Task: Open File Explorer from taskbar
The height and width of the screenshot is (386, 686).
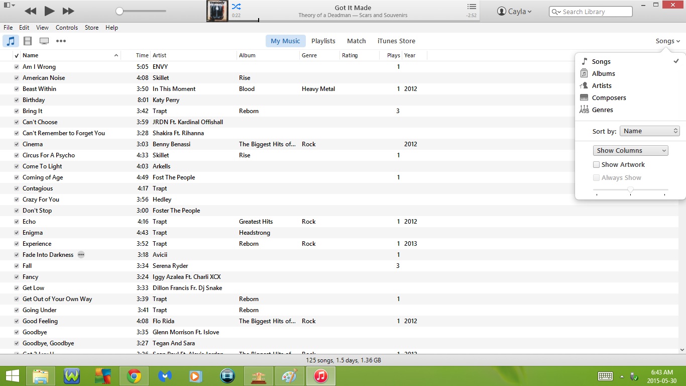Action: pyautogui.click(x=40, y=376)
